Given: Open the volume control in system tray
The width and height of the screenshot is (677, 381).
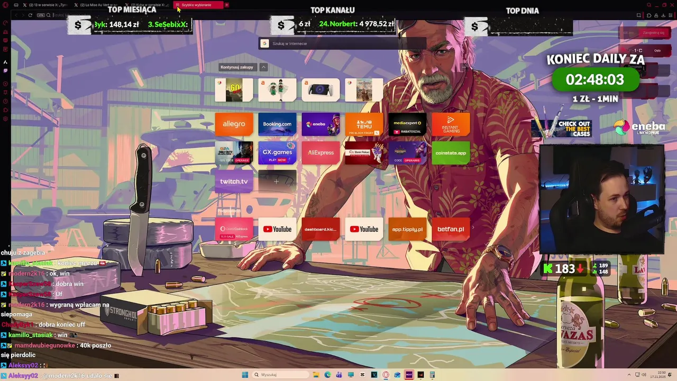Looking at the screenshot, I should 644,375.
